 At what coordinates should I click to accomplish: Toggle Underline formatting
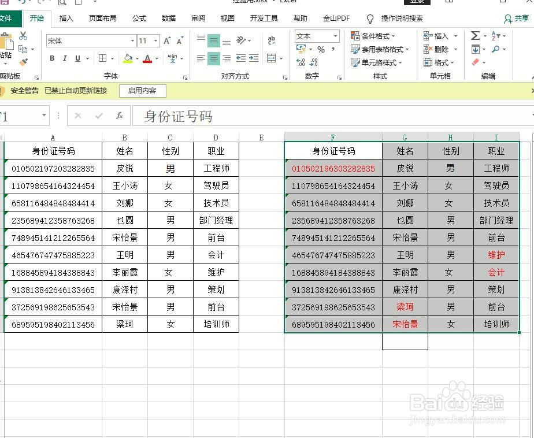pos(77,58)
